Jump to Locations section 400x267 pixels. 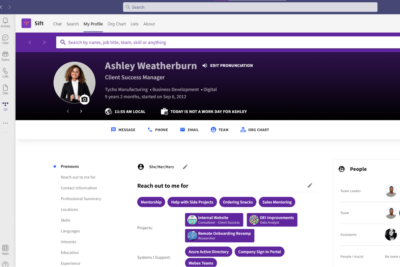pos(69,210)
